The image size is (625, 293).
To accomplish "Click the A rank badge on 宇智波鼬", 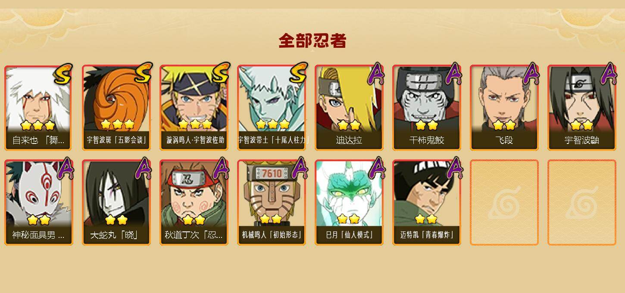I will click(x=609, y=73).
